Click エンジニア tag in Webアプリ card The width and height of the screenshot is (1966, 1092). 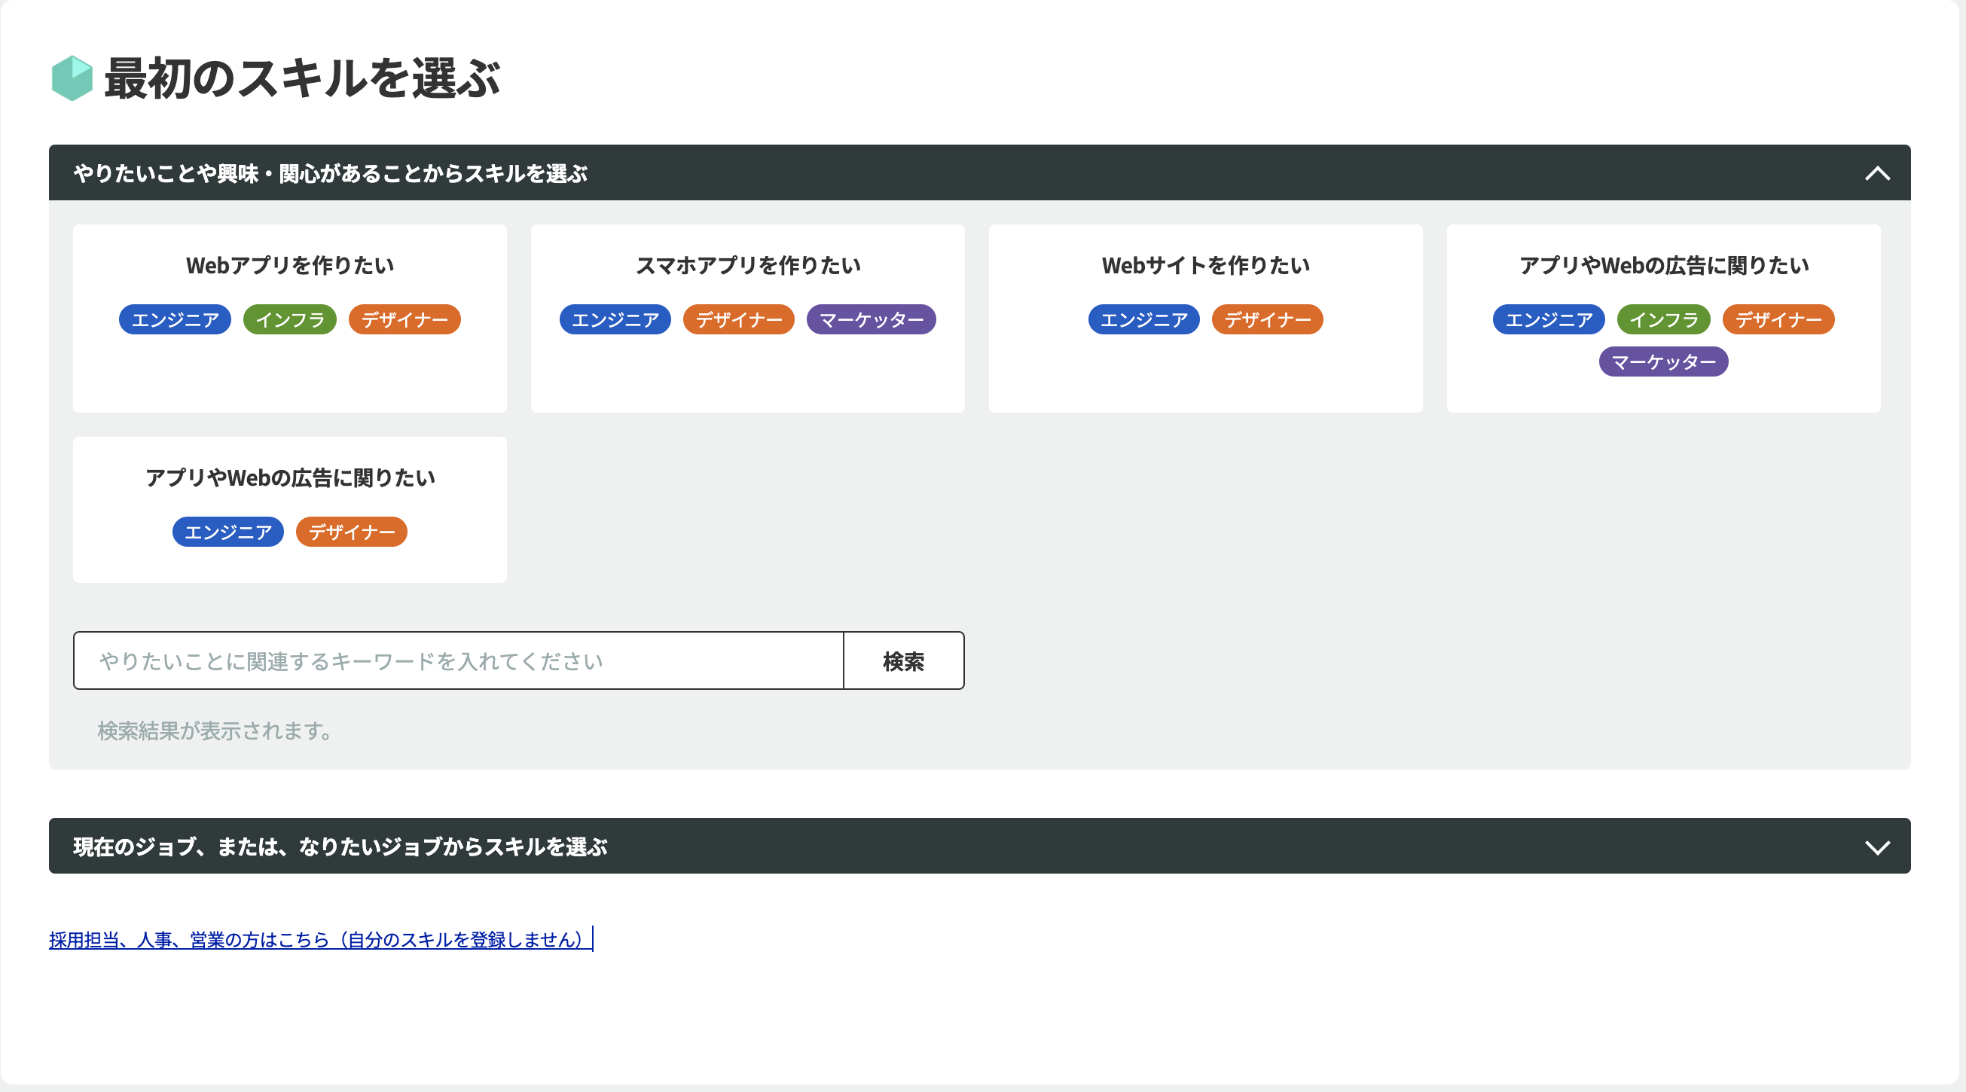pos(175,320)
